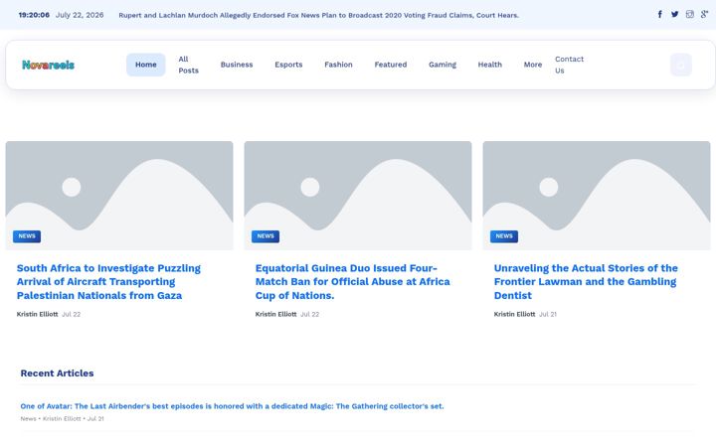Image resolution: width=716 pixels, height=447 pixels.
Task: Click the South Africa article thumbnail image
Action: pos(119,196)
